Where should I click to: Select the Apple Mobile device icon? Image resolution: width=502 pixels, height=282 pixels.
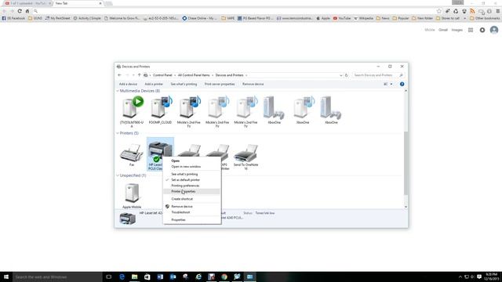(x=132, y=193)
